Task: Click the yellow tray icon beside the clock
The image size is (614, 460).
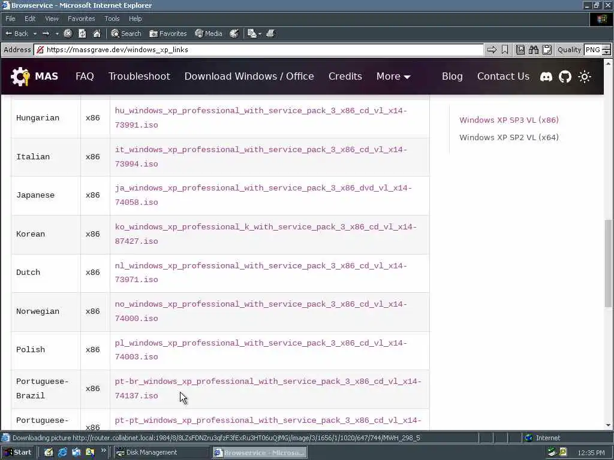Action: click(563, 452)
